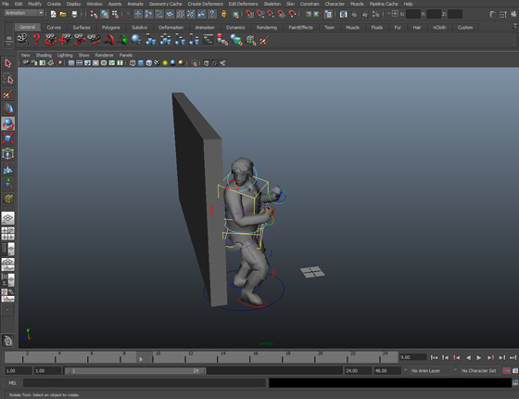Create a new scene from status line
Image resolution: width=519 pixels, height=399 pixels.
coord(53,14)
